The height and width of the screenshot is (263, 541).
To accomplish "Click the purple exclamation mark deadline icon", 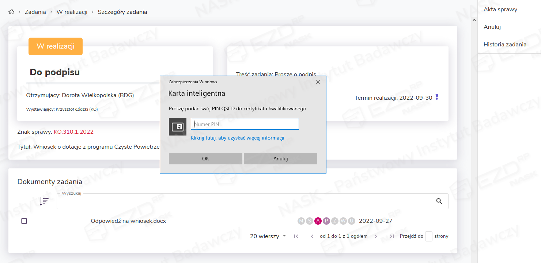I will click(x=436, y=97).
